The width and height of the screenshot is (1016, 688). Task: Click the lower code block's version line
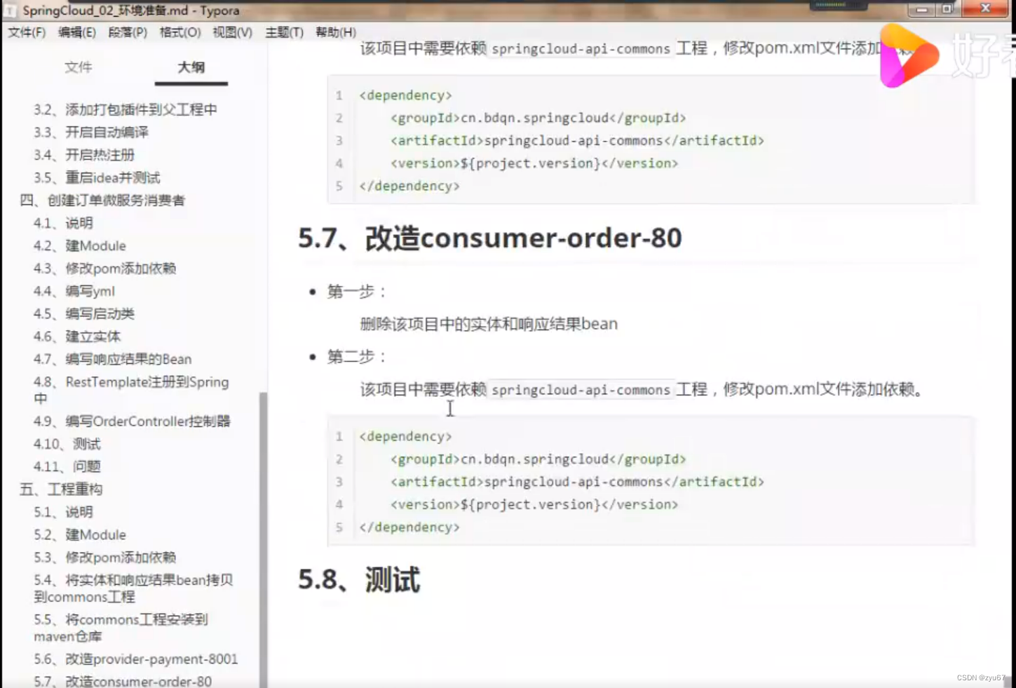pos(534,504)
